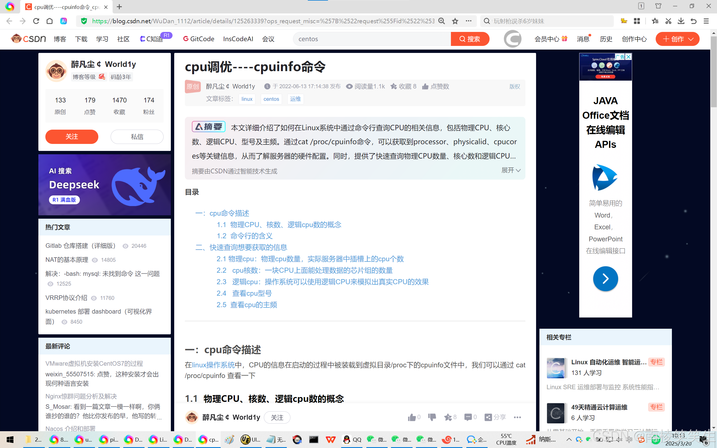Open comments via speech bubble icon
This screenshot has width=717, height=448.
[x=468, y=417]
